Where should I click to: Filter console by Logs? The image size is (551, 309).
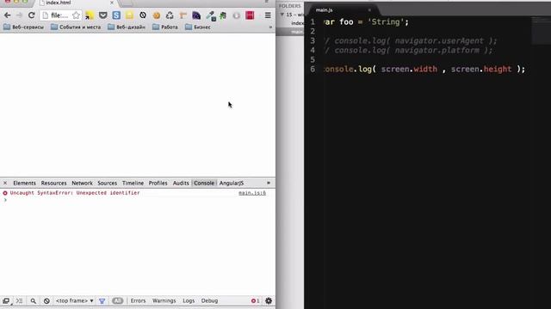(x=189, y=301)
